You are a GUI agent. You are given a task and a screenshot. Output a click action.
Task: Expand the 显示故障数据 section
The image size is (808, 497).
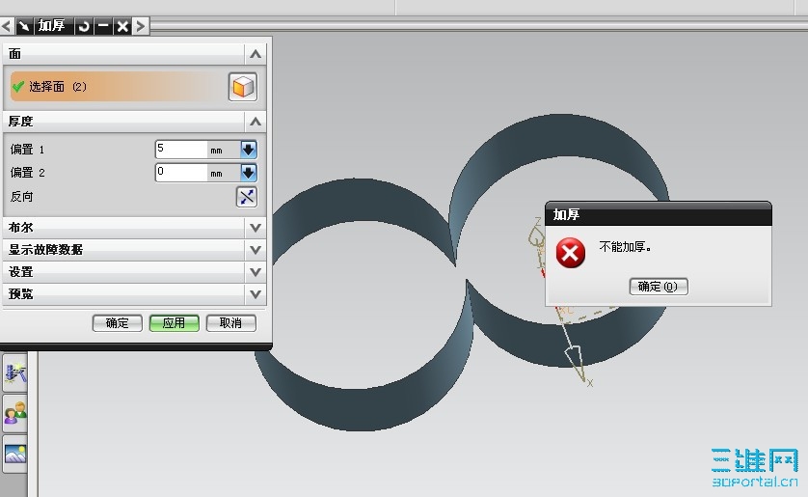click(x=256, y=250)
